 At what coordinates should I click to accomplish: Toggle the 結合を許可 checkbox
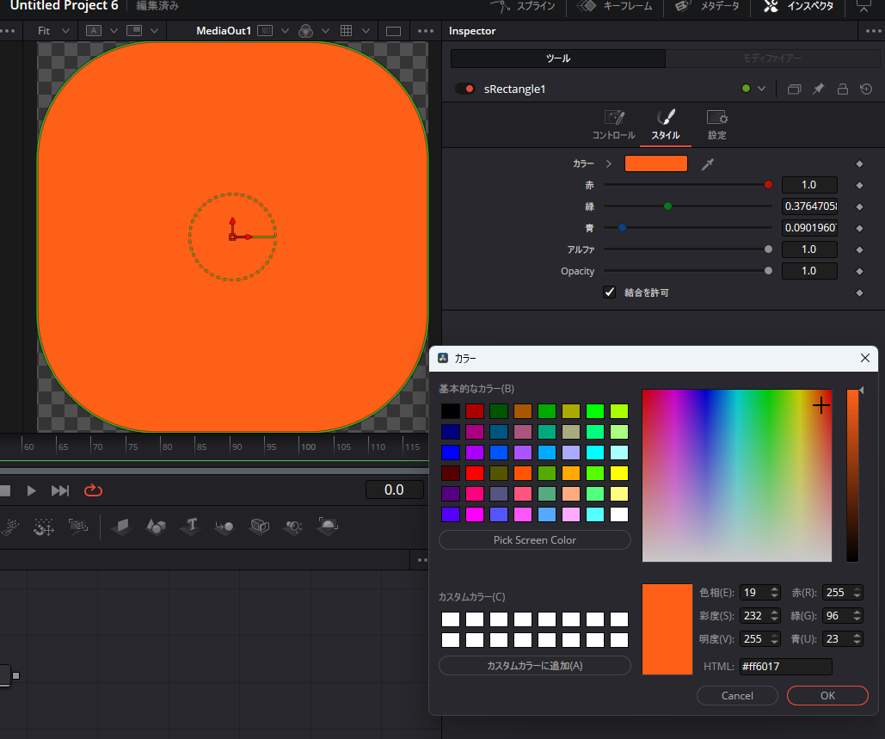(x=609, y=293)
